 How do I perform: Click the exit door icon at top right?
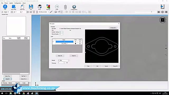(162, 7)
